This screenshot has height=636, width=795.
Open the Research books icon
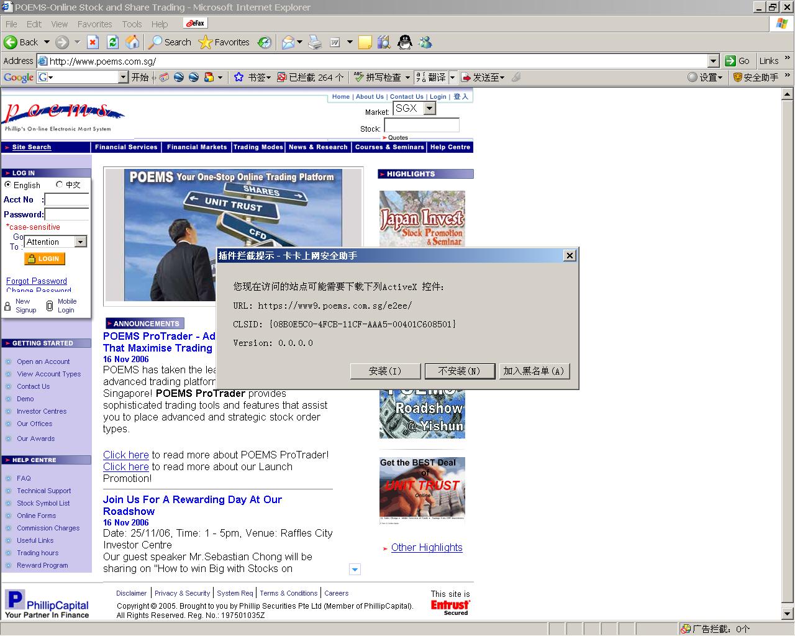coord(384,42)
